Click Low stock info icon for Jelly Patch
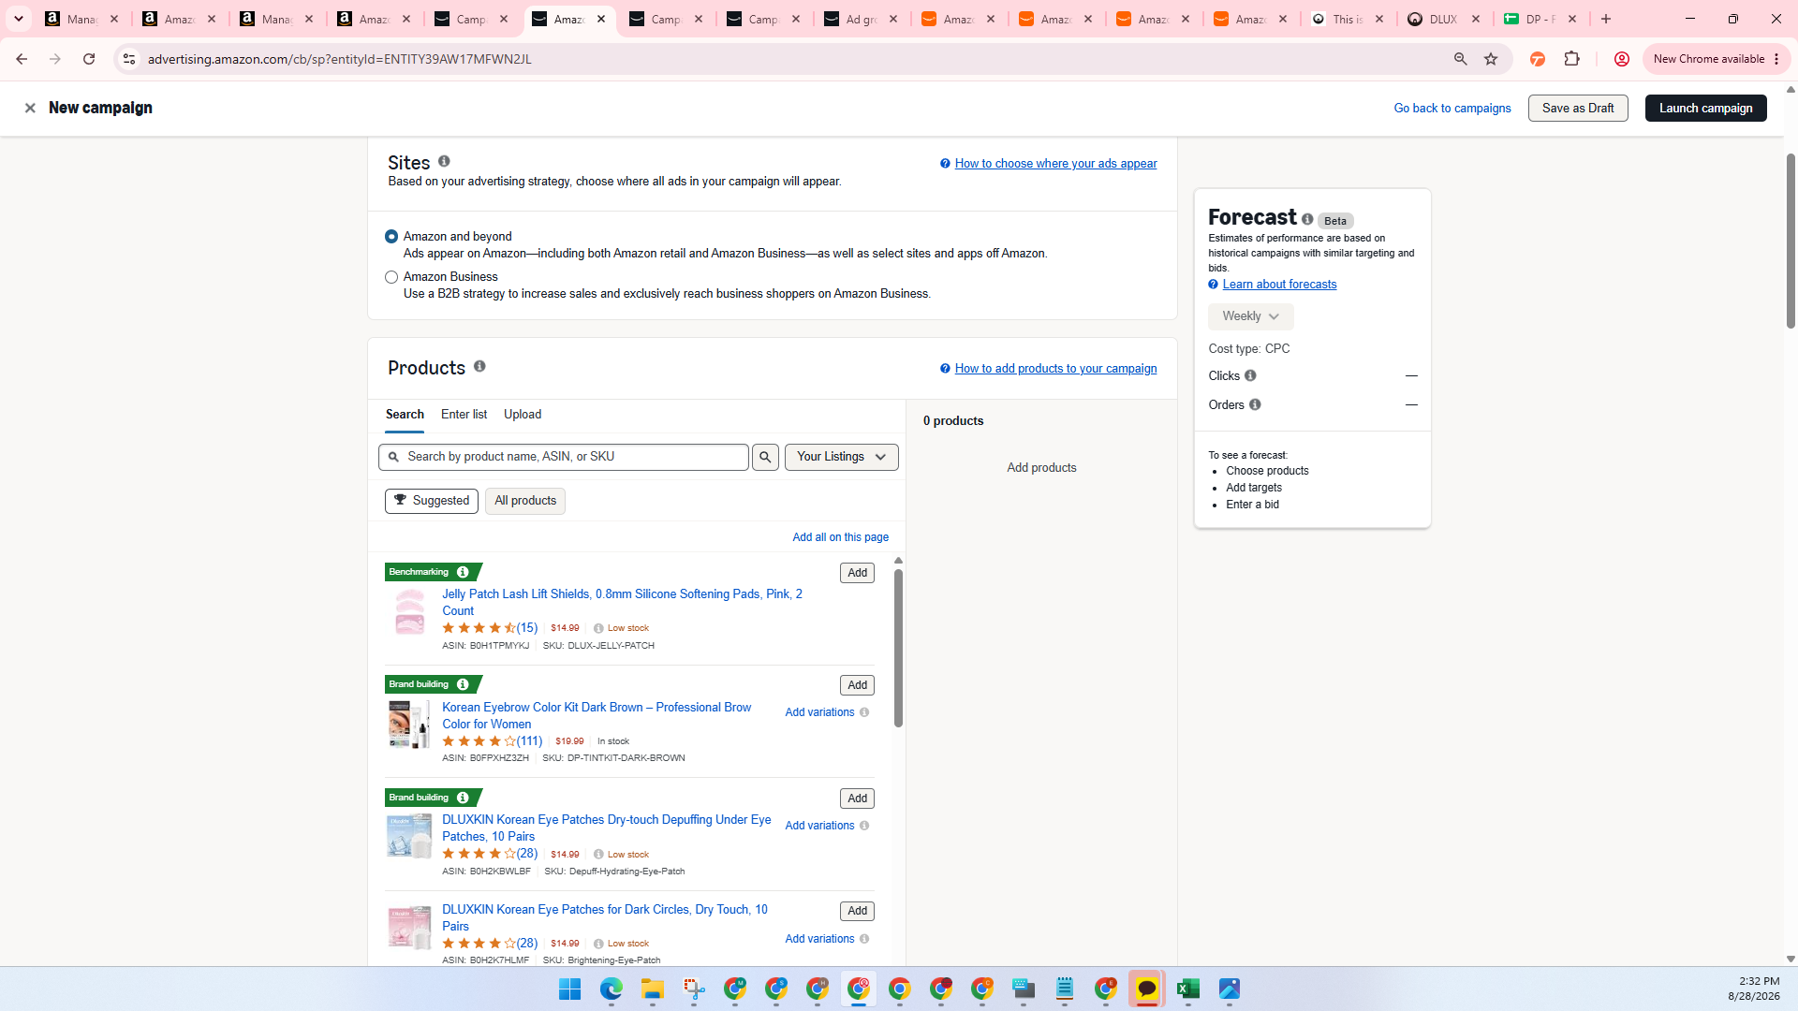Viewport: 1798px width, 1011px height. [598, 628]
